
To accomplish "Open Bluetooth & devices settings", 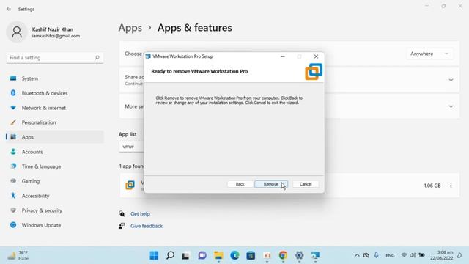I will pos(55,93).
